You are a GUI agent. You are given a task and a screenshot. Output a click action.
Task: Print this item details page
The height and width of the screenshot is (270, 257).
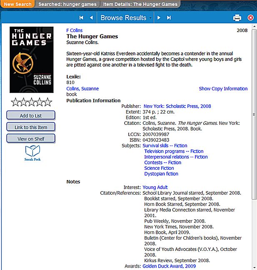pos(237,17)
